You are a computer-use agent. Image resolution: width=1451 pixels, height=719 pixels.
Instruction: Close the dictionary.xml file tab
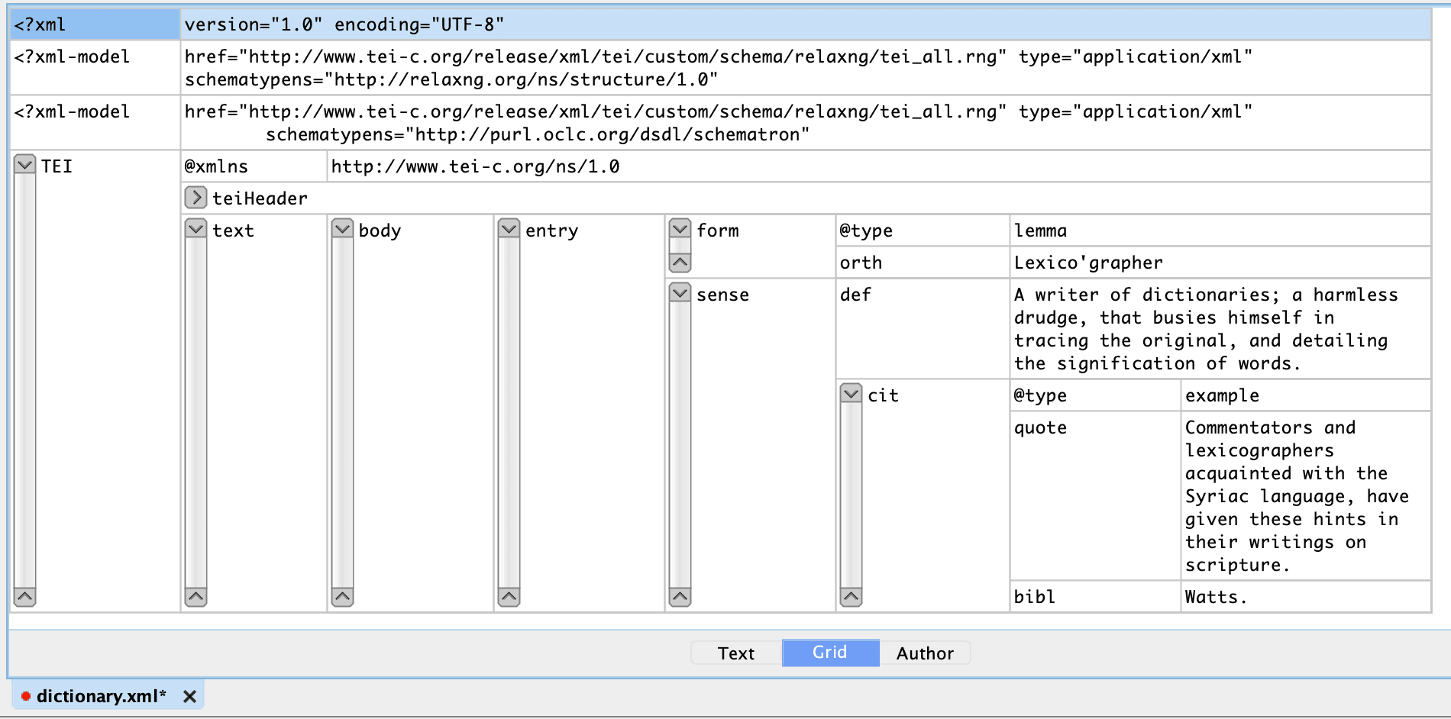click(x=190, y=696)
